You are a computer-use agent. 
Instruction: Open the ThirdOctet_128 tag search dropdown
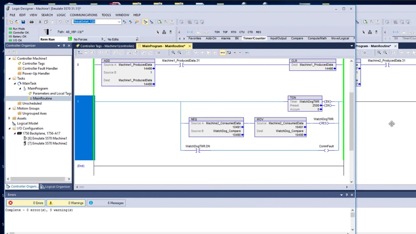click(x=119, y=22)
